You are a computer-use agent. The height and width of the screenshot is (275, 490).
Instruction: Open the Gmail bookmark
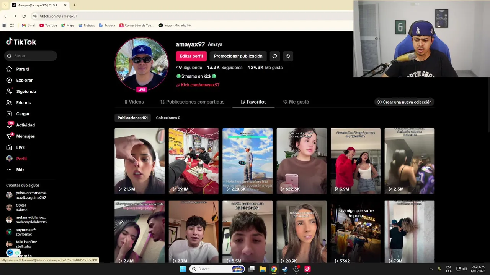[29, 26]
